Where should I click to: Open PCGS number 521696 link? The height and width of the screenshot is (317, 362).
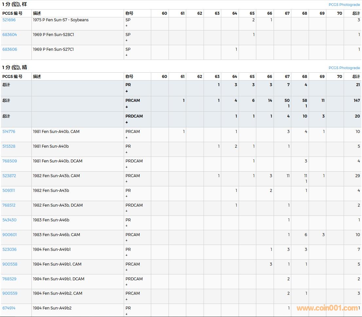coord(9,20)
